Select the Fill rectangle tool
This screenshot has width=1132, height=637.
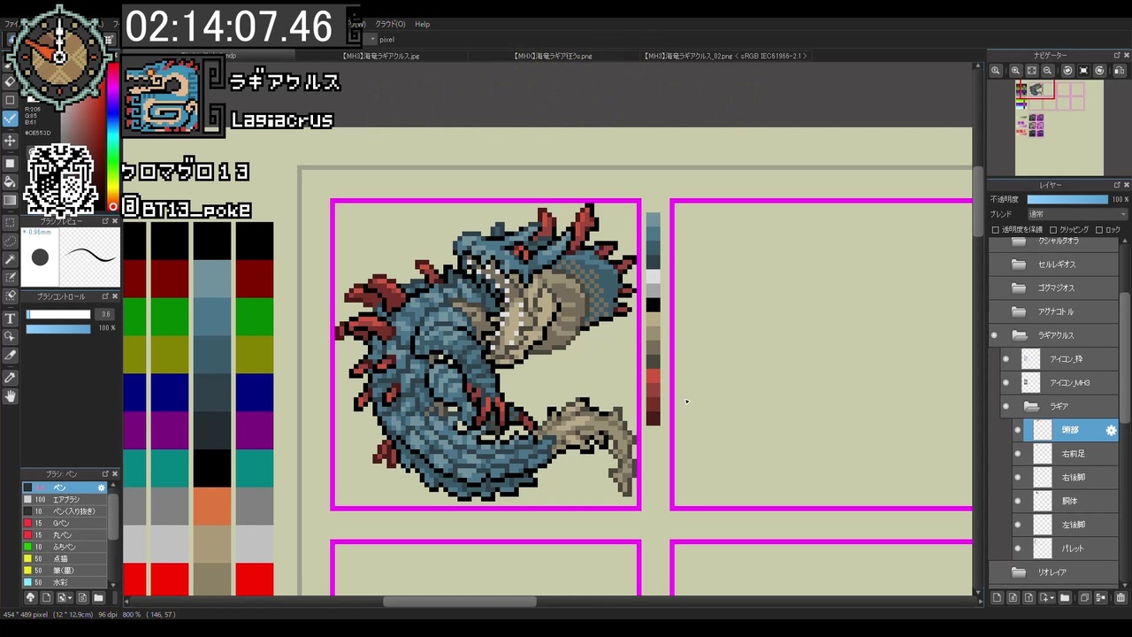[11, 164]
